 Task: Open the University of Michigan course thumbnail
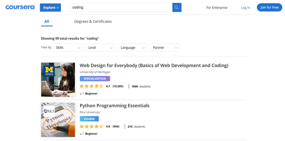pyautogui.click(x=58, y=80)
